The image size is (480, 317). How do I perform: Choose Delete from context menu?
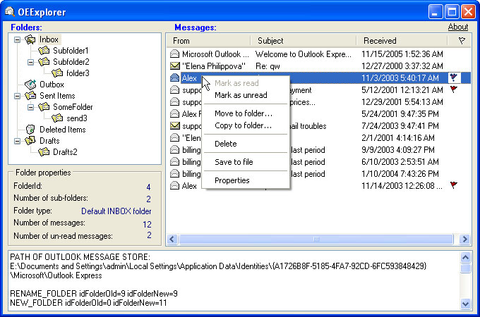pos(246,144)
